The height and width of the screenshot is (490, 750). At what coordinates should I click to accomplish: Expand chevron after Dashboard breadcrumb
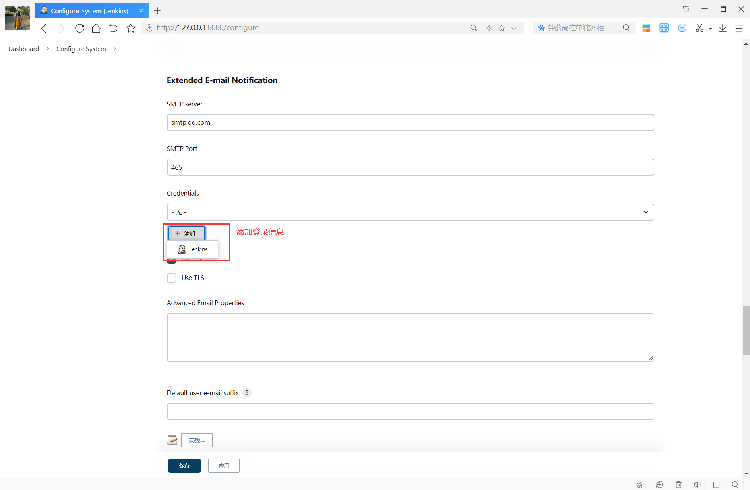(48, 48)
